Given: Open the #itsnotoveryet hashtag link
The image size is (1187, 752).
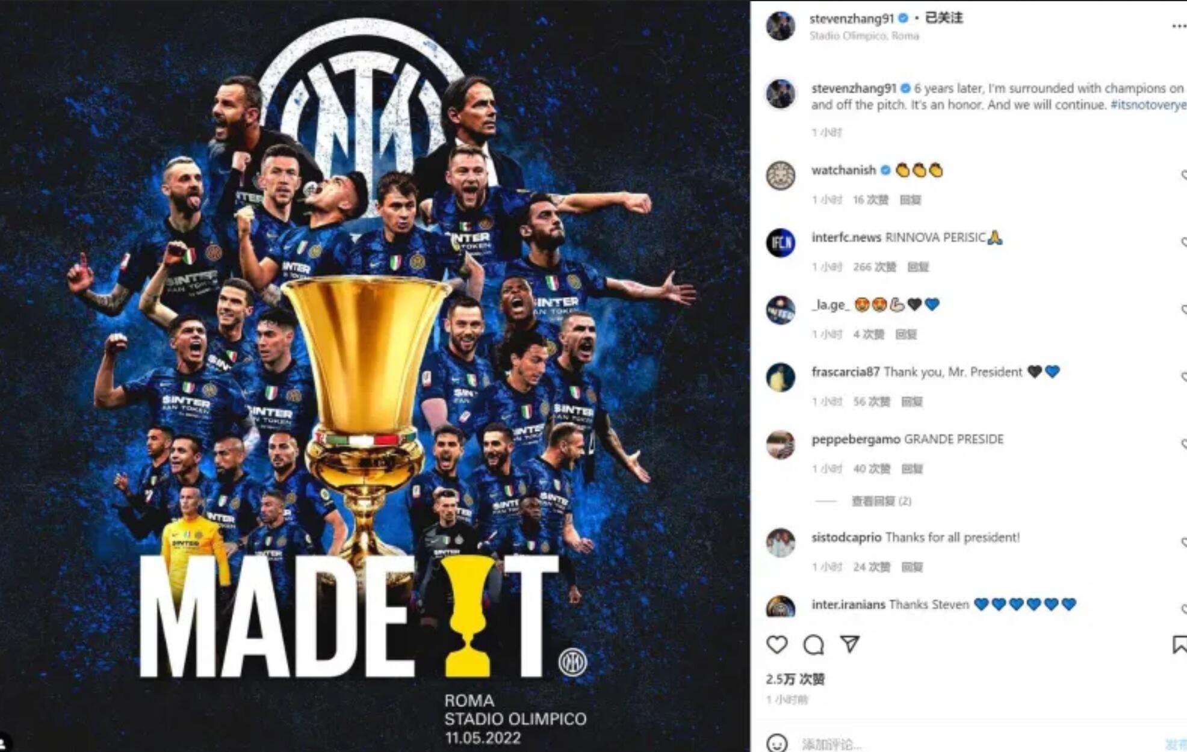Looking at the screenshot, I should click(1148, 105).
